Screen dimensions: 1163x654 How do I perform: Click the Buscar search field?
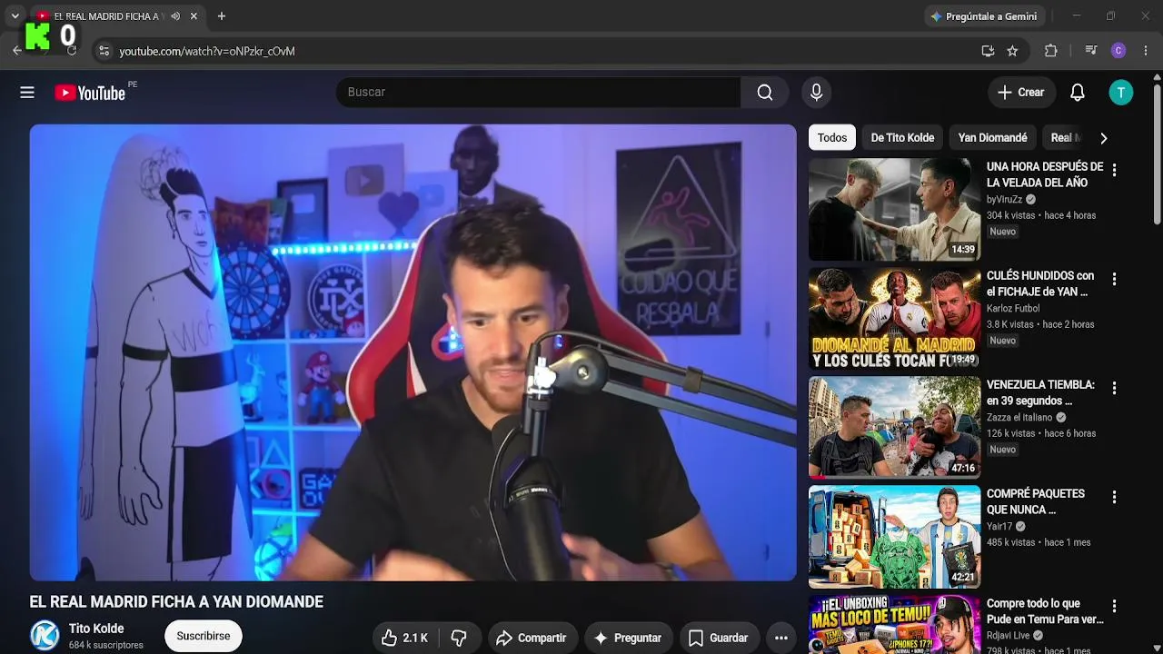[539, 92]
